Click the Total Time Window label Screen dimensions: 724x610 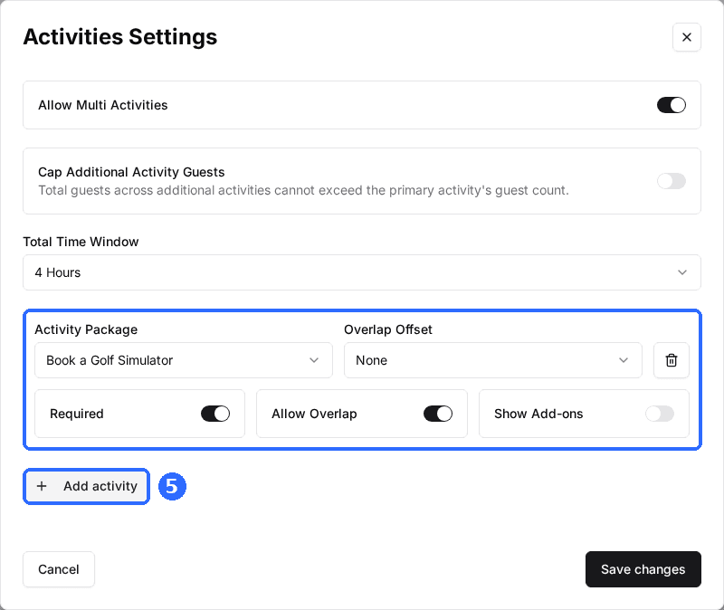click(x=81, y=242)
